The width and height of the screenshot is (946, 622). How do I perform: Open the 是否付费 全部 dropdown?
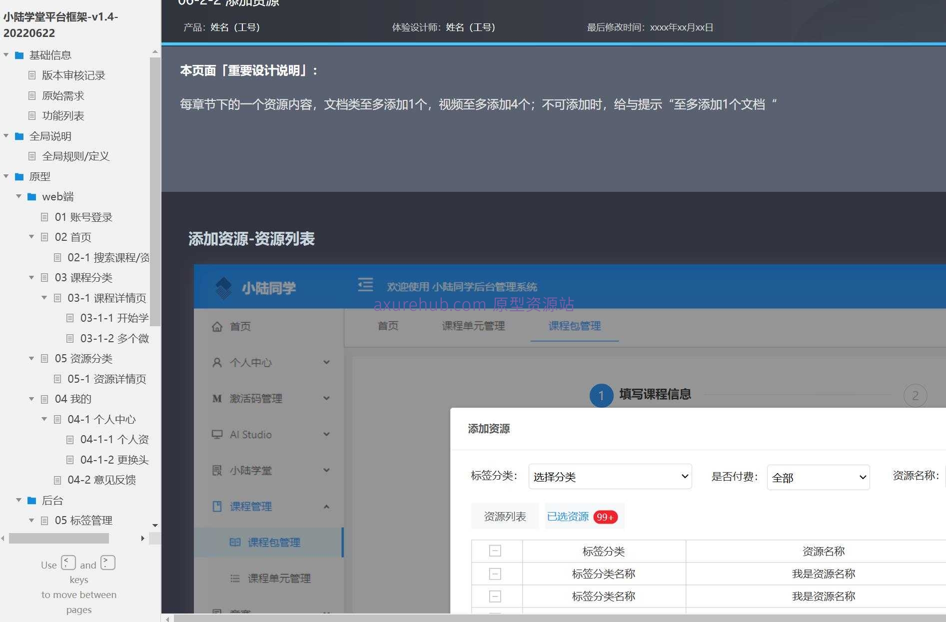point(818,477)
